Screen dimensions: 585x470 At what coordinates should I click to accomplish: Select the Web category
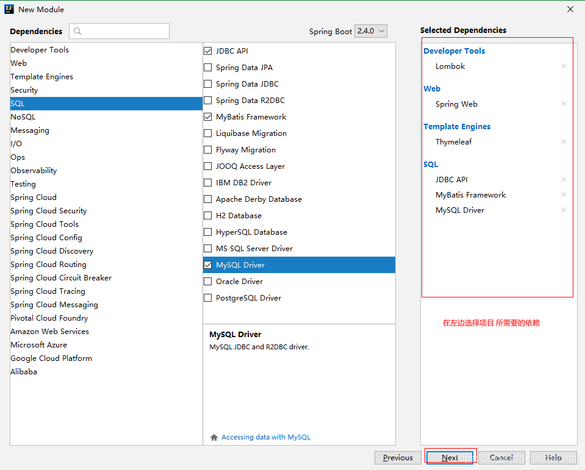(x=106, y=63)
